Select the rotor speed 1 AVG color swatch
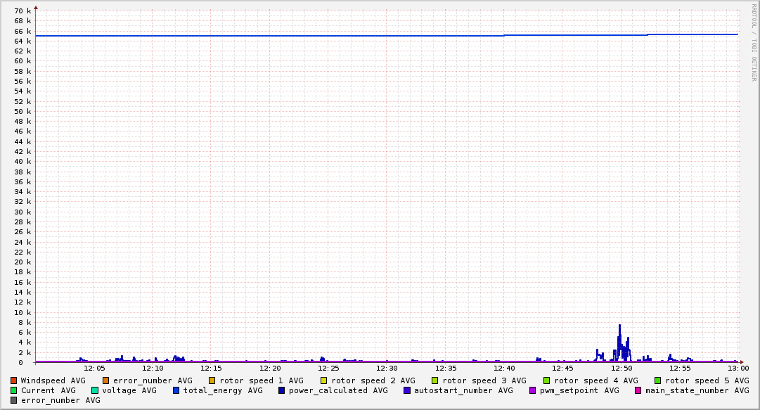 [x=212, y=380]
